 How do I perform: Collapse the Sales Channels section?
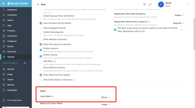point(25,63)
